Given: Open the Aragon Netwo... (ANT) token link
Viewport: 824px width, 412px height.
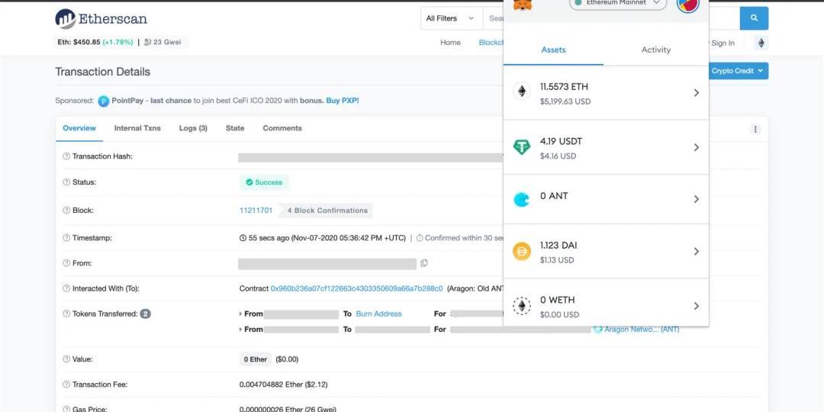Looking at the screenshot, I should coord(642,330).
